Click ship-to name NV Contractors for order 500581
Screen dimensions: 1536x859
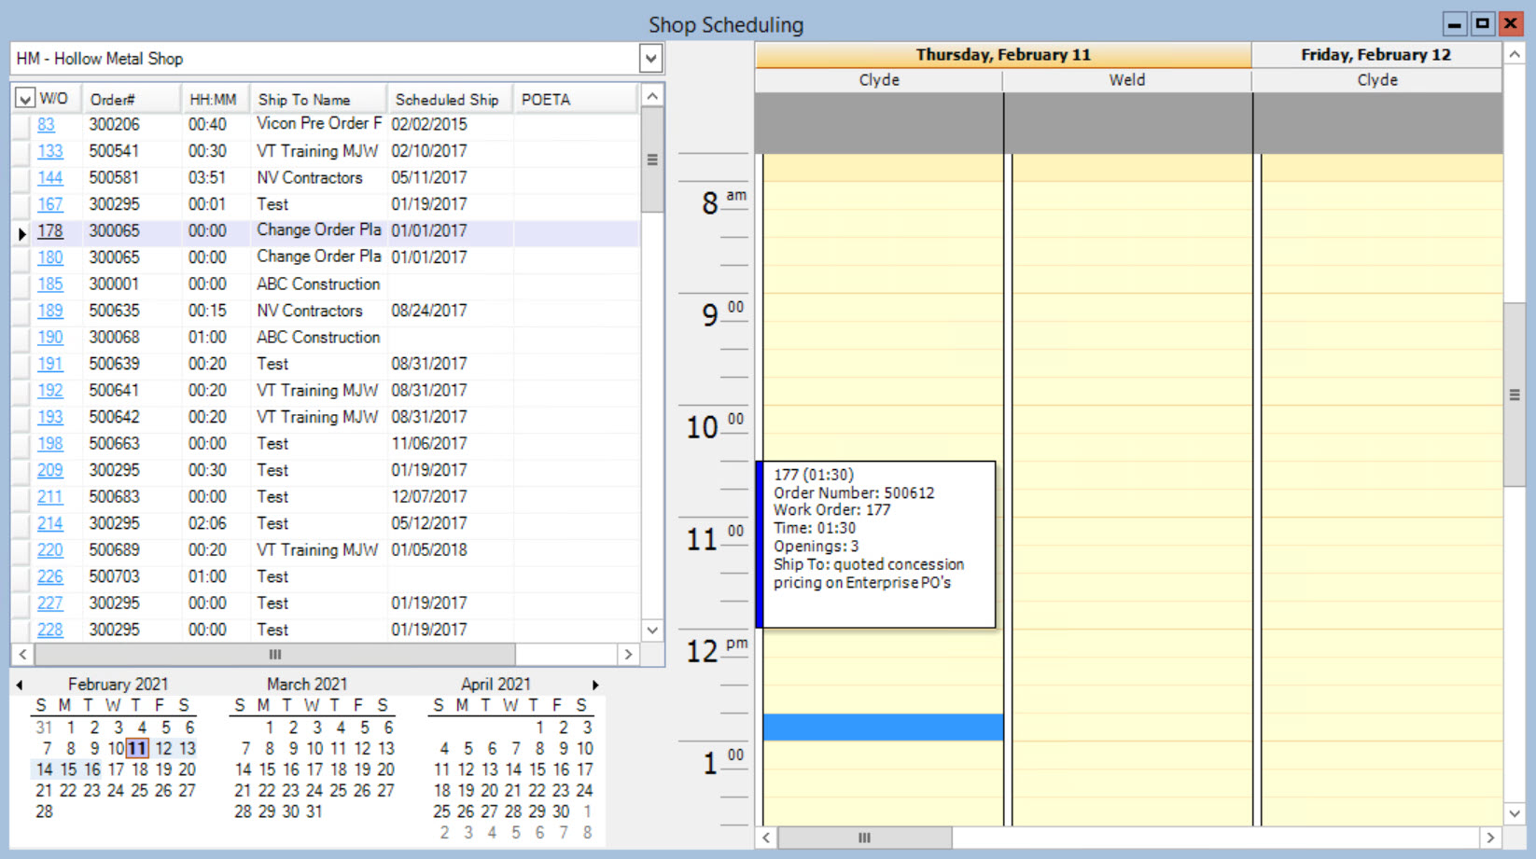310,177
